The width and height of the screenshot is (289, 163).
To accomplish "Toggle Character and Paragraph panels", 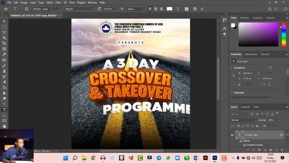I will pyautogui.click(x=186, y=9).
